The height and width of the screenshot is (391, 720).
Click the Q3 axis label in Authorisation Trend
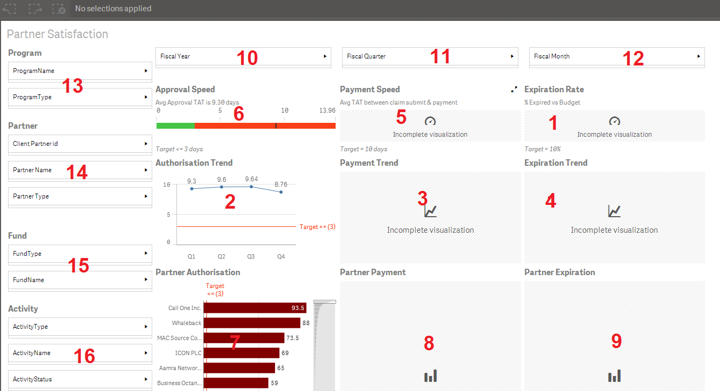click(251, 257)
